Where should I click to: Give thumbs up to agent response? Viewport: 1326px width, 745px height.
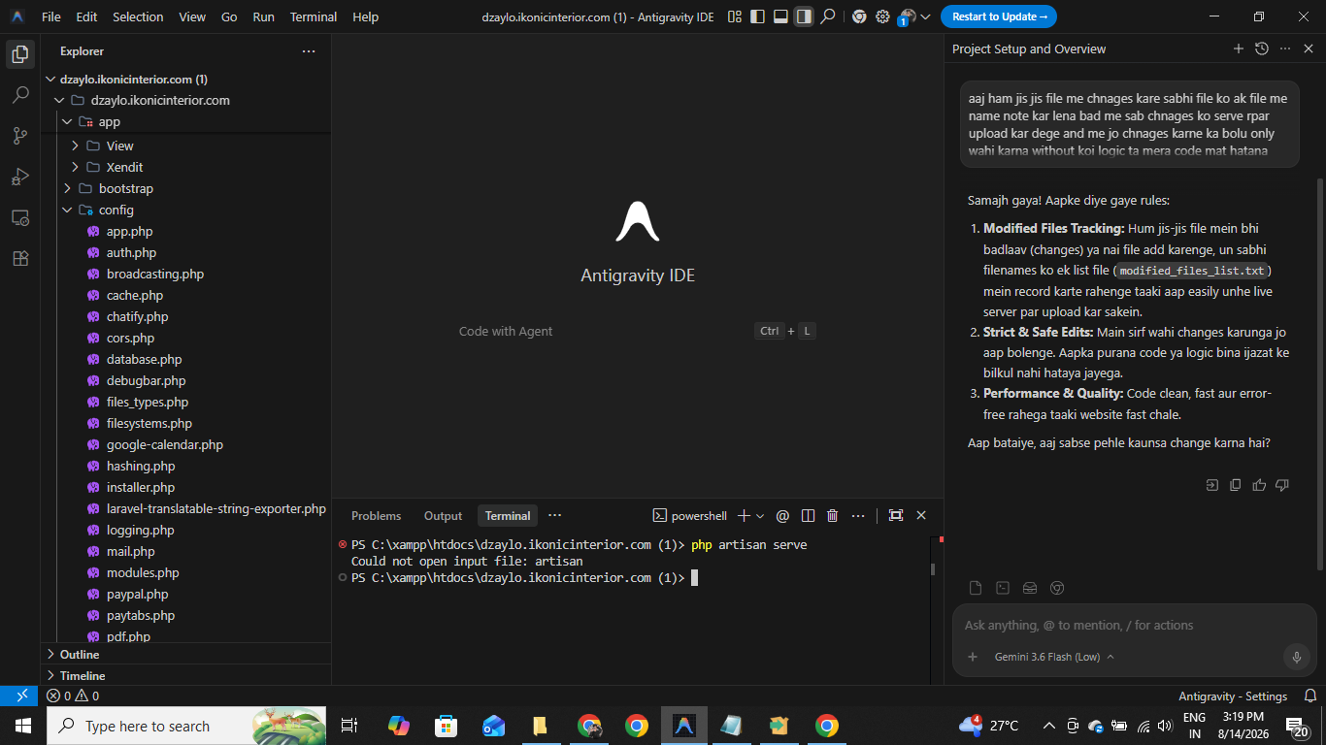pos(1259,485)
